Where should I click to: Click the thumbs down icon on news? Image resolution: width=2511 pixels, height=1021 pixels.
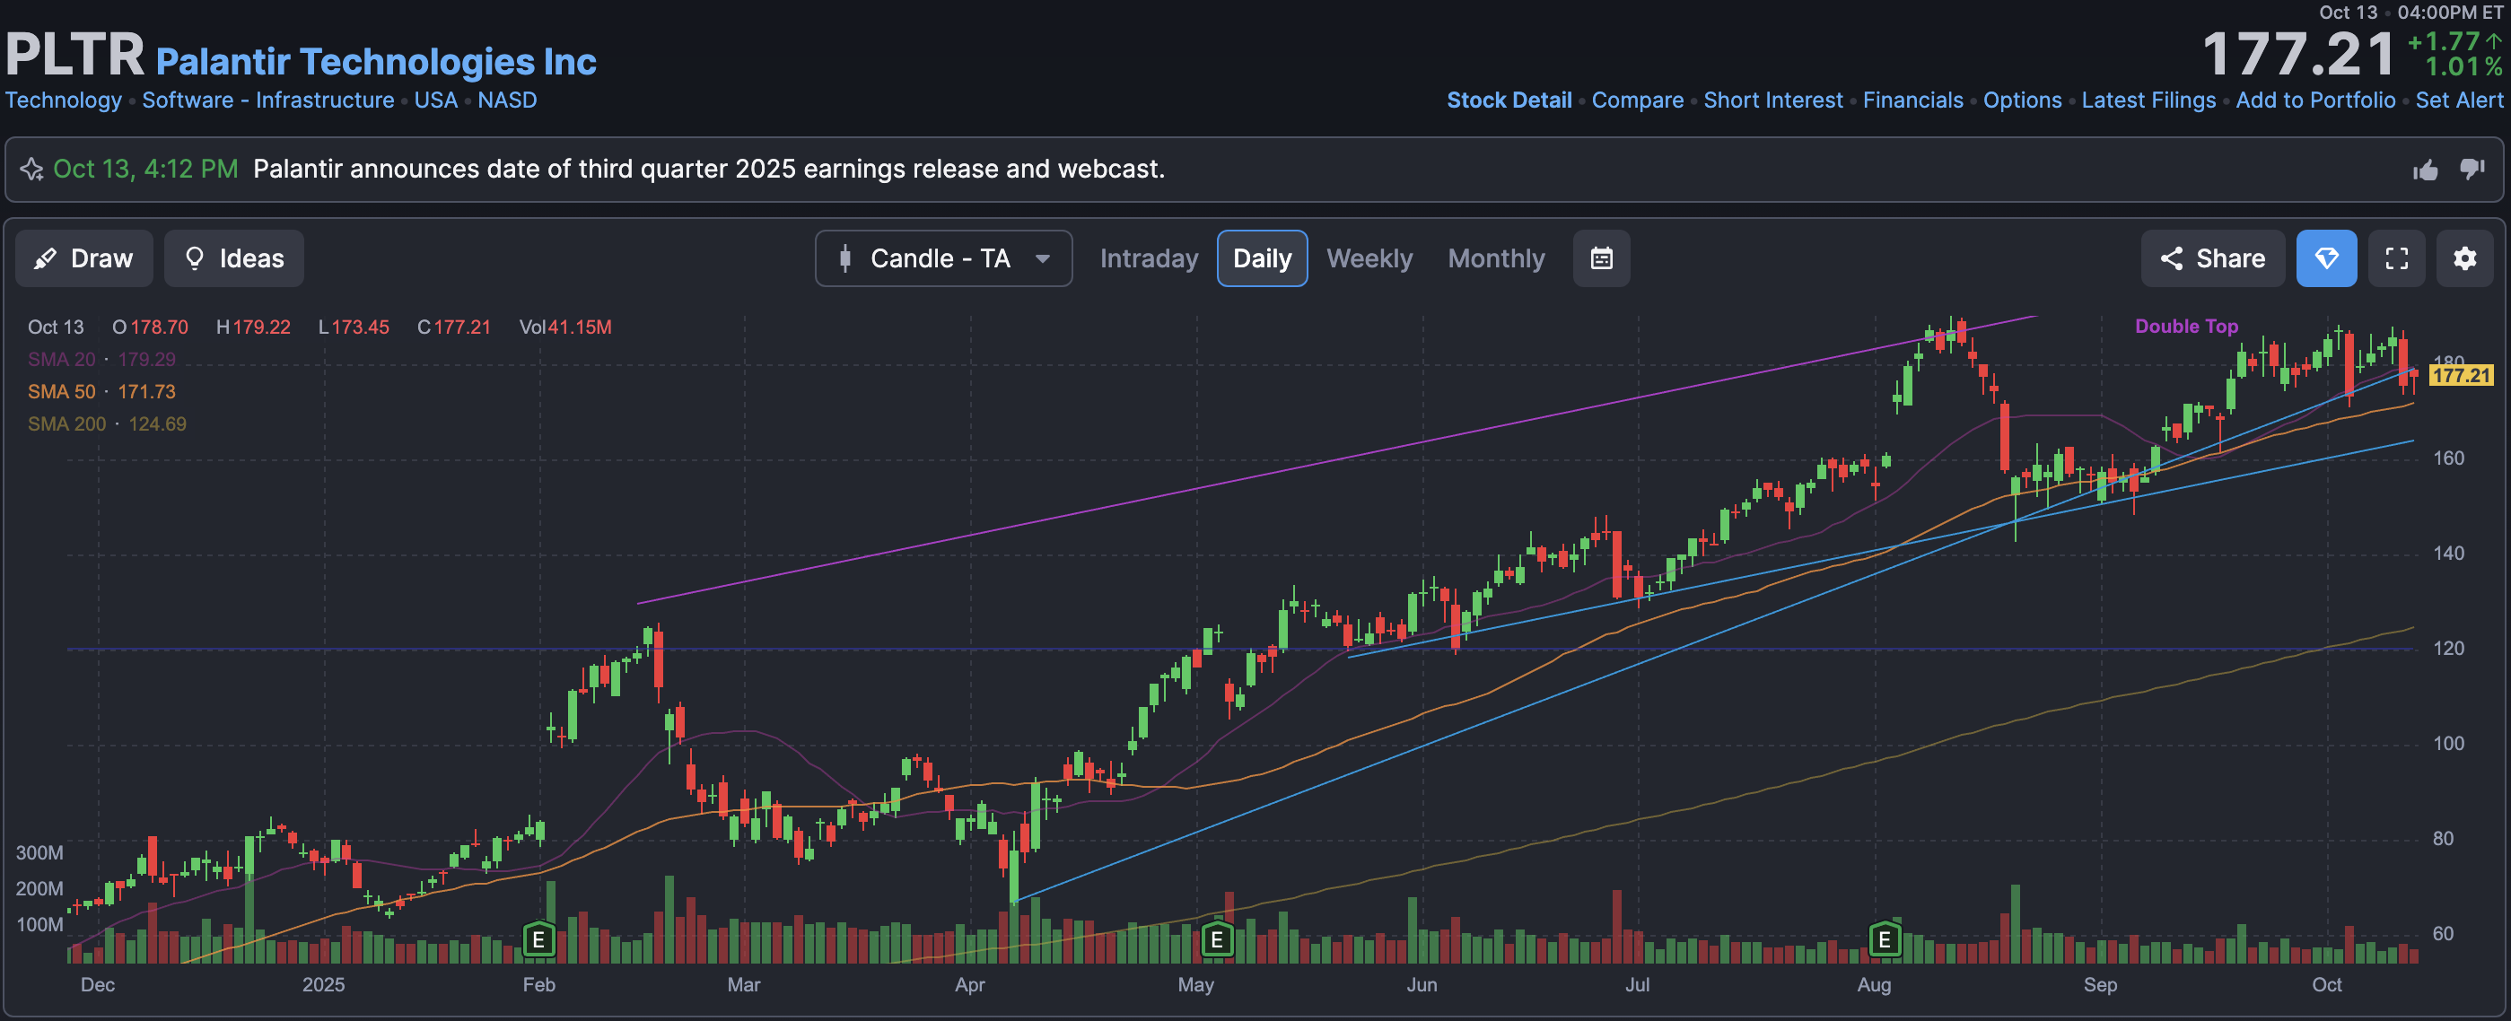point(2472,170)
